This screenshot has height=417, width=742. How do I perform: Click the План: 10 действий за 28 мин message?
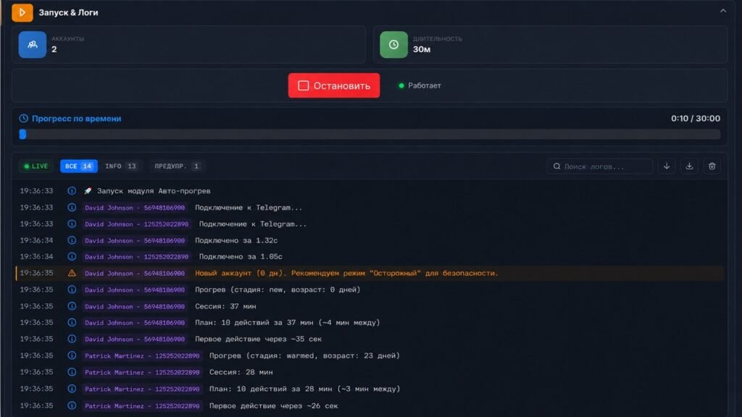point(305,389)
